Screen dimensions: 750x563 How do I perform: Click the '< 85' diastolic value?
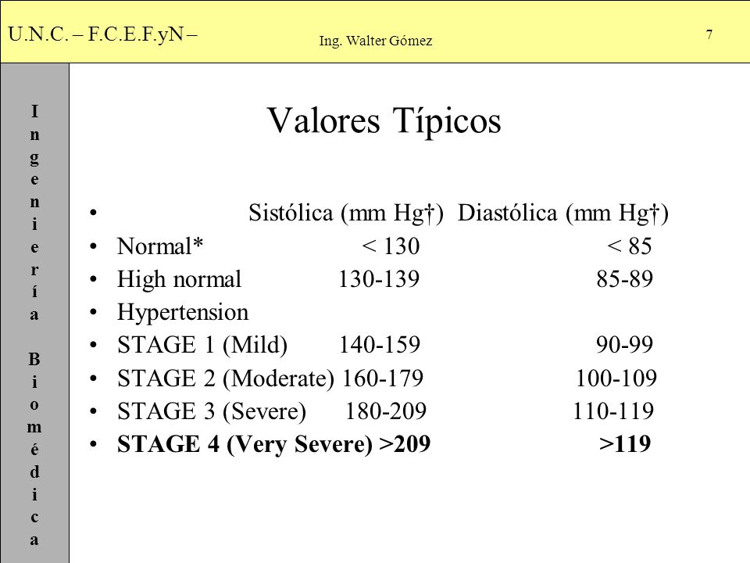pyautogui.click(x=630, y=246)
